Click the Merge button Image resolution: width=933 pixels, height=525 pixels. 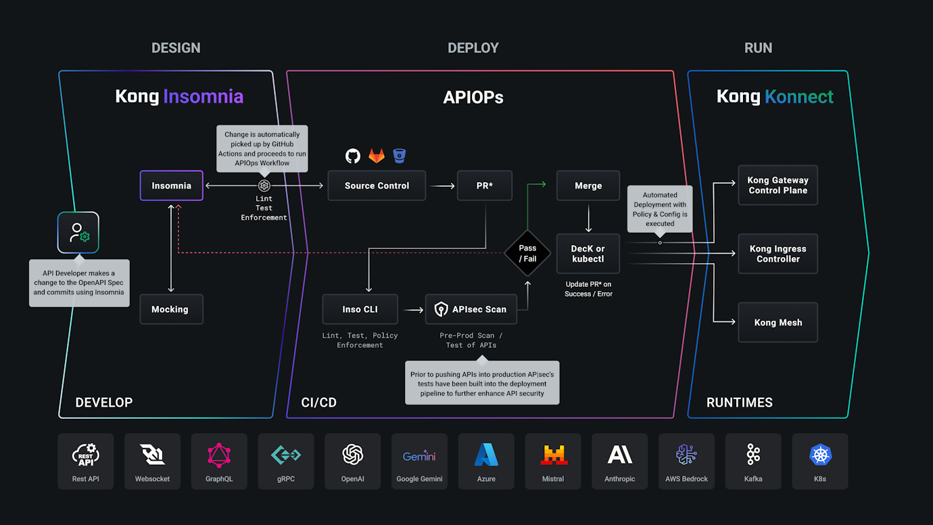point(588,185)
